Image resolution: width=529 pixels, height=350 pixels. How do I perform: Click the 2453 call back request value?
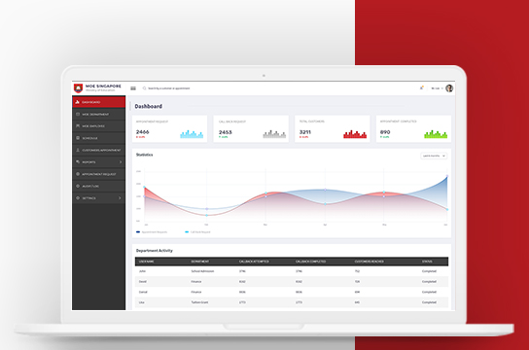click(x=225, y=132)
